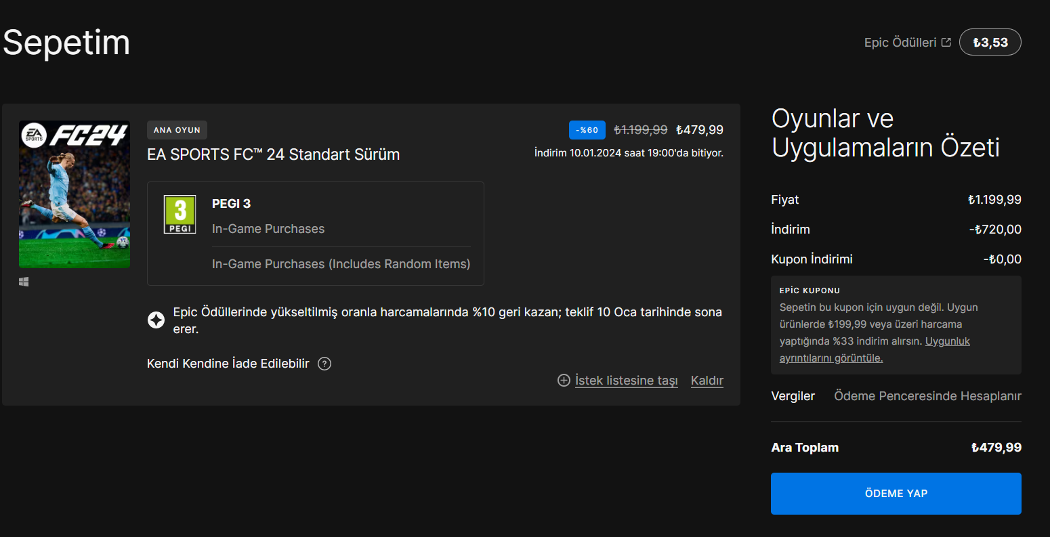Move the item via İstek listesine taşı link
The height and width of the screenshot is (537, 1050).
click(626, 381)
